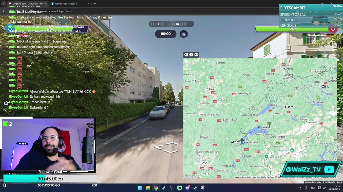Click the @WalZz_TV YouTube banner
343x192 pixels.
311,169
